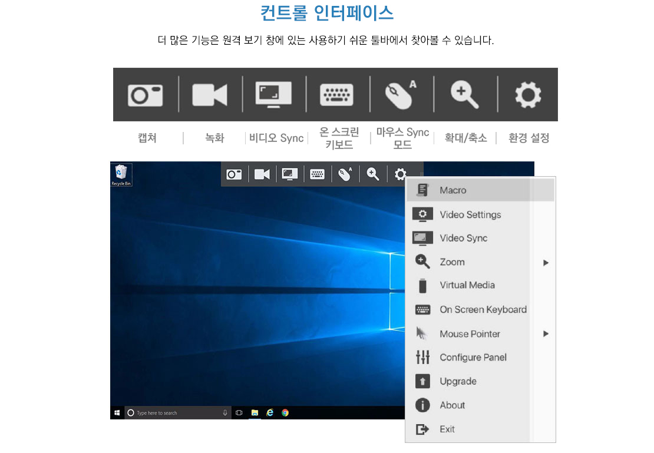Choose Video Sync in the dropdown menu
654x453 pixels.
tap(463, 238)
